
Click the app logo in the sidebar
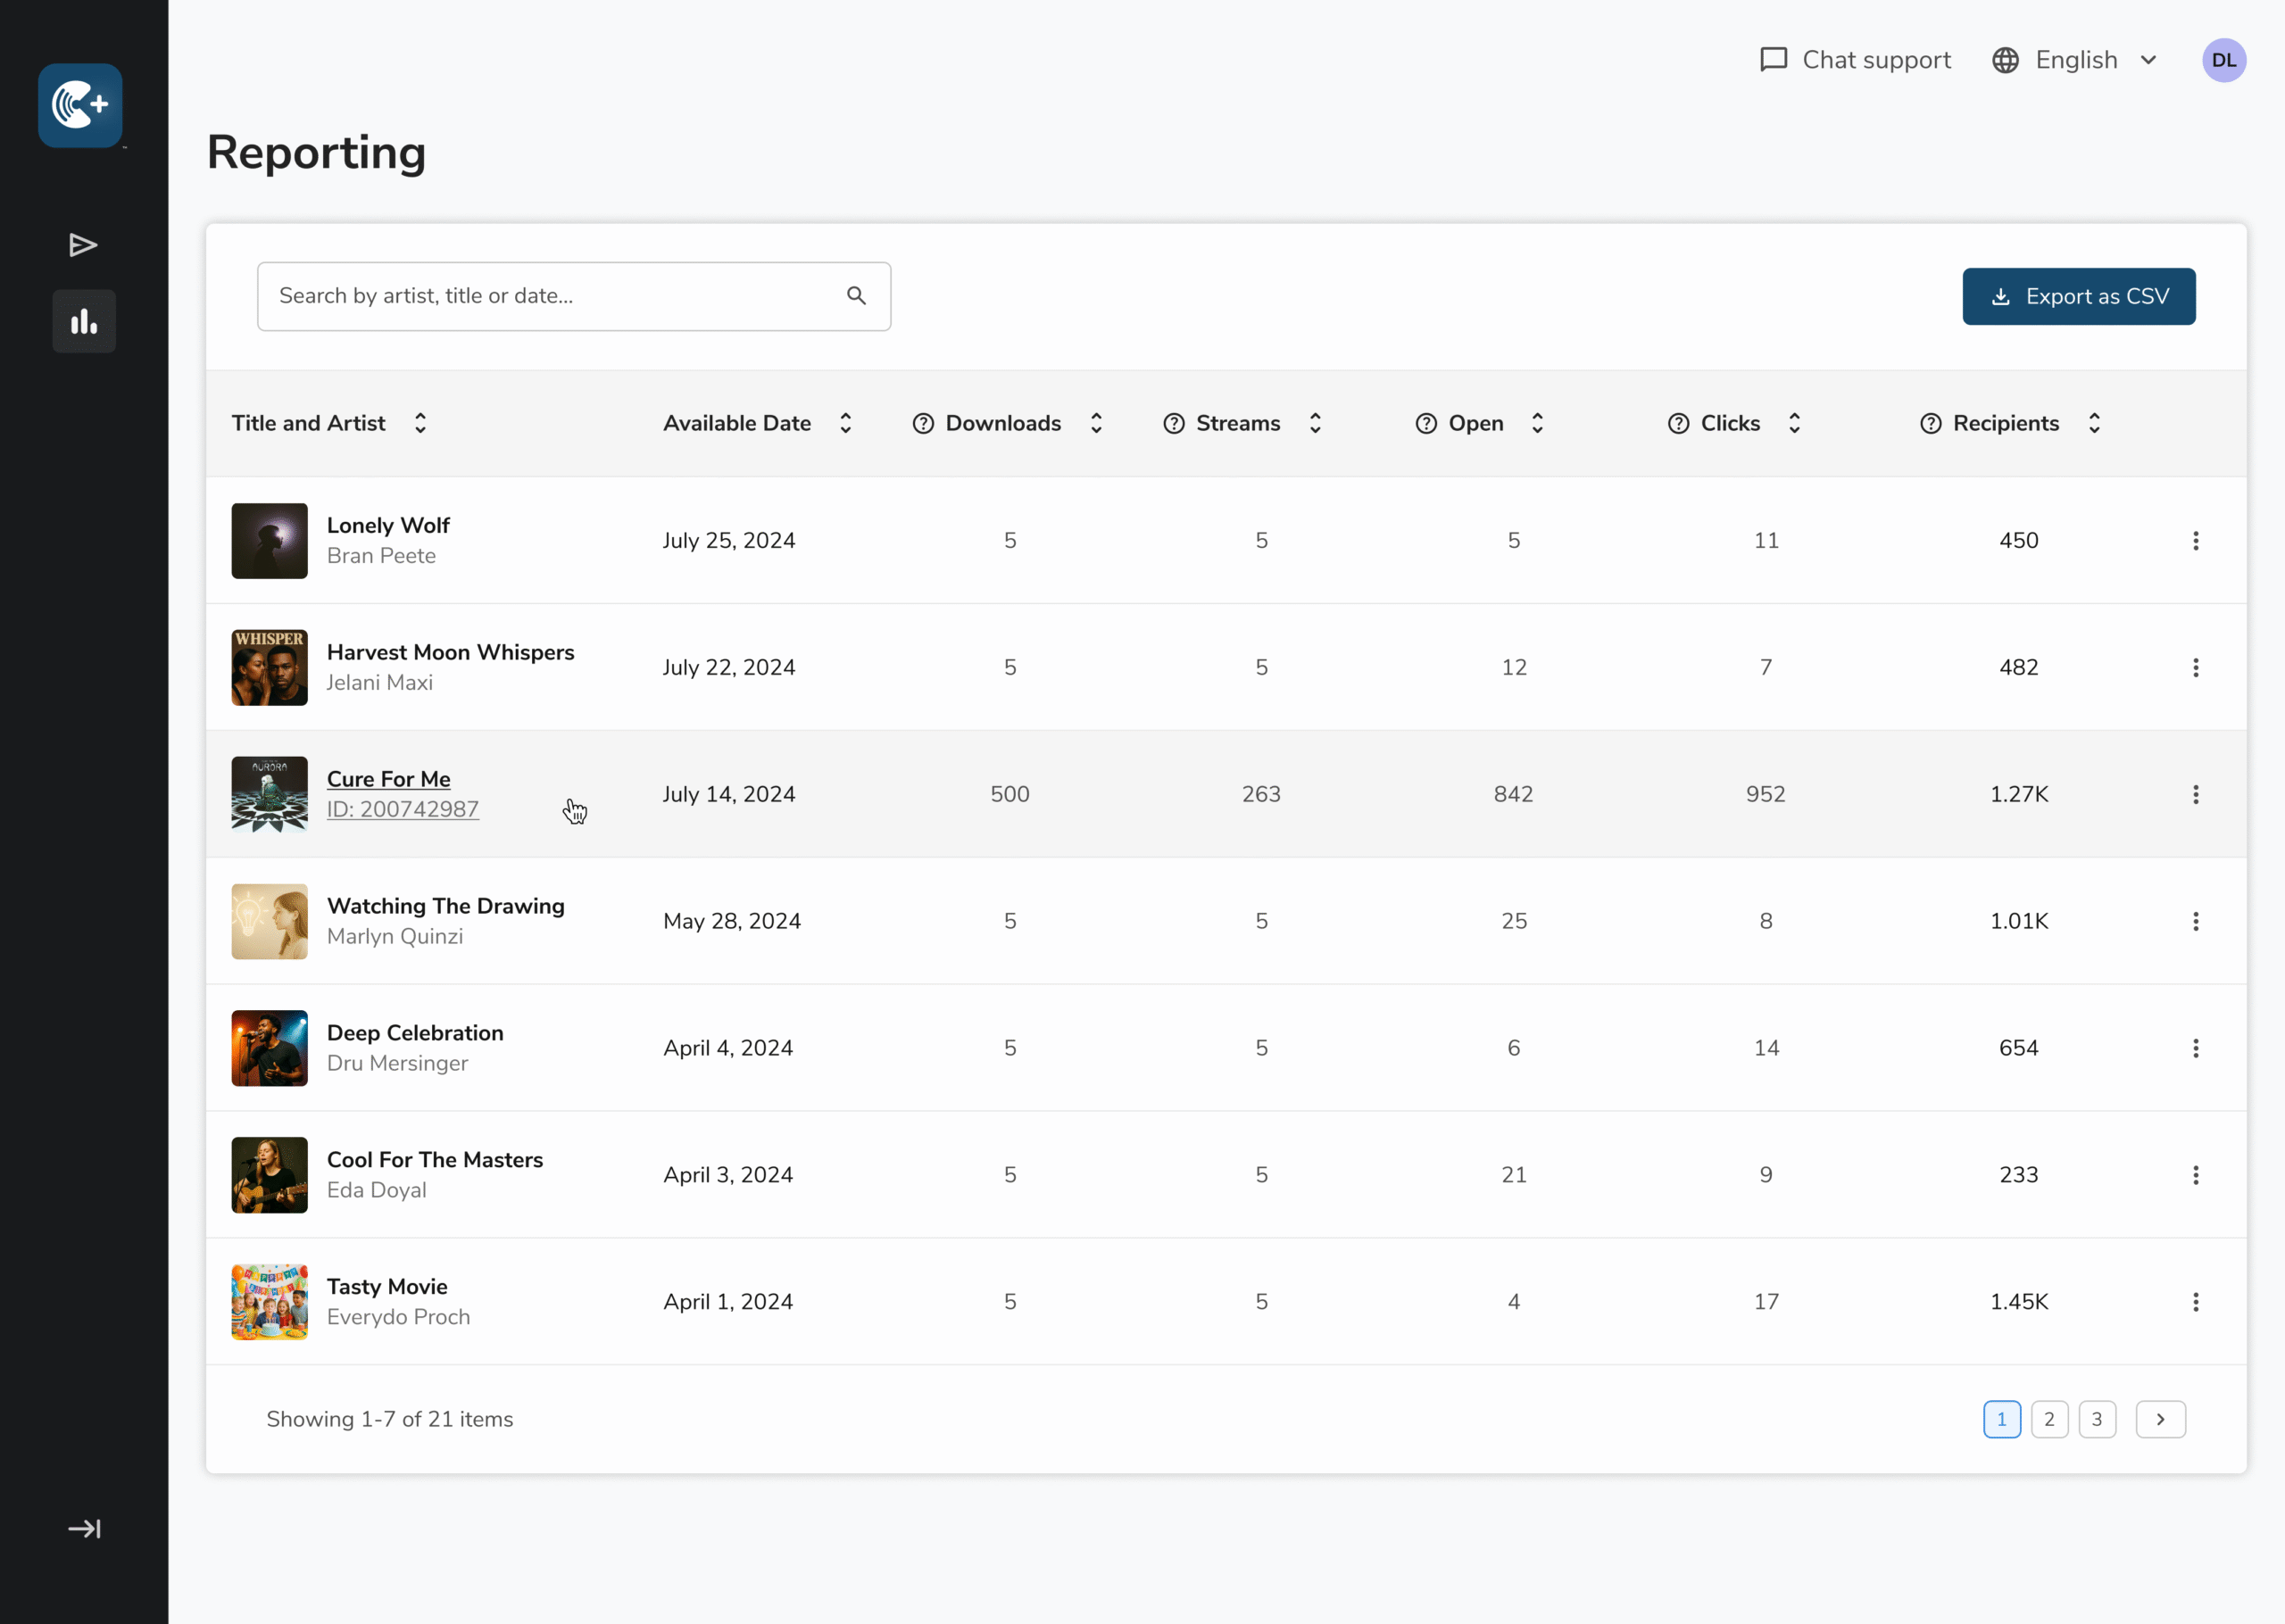(x=80, y=106)
